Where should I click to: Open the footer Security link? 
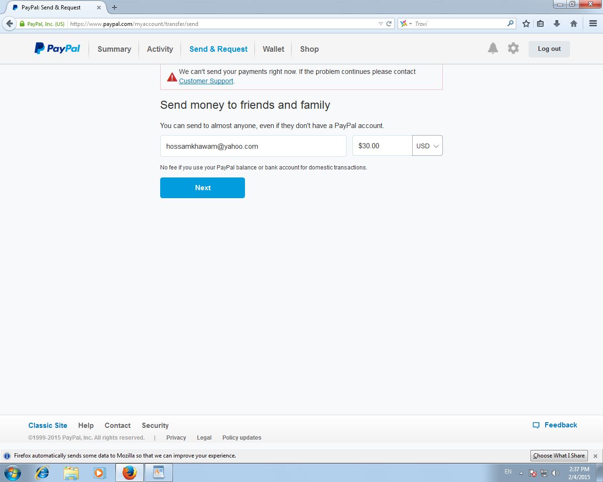pyautogui.click(x=155, y=426)
